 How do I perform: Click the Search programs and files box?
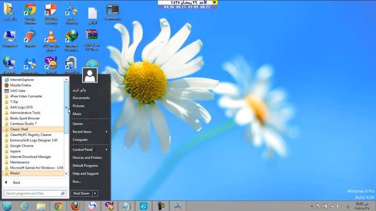click(35, 193)
